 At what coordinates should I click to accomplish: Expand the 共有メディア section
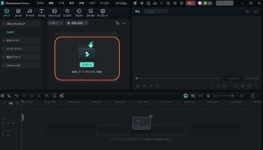[4, 40]
